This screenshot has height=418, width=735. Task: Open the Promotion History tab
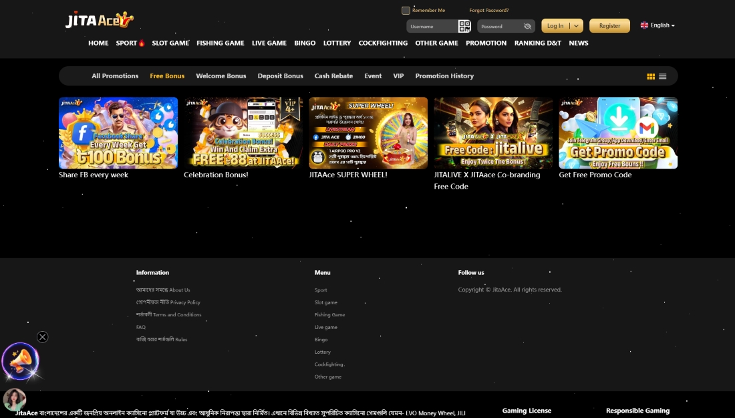[444, 76]
